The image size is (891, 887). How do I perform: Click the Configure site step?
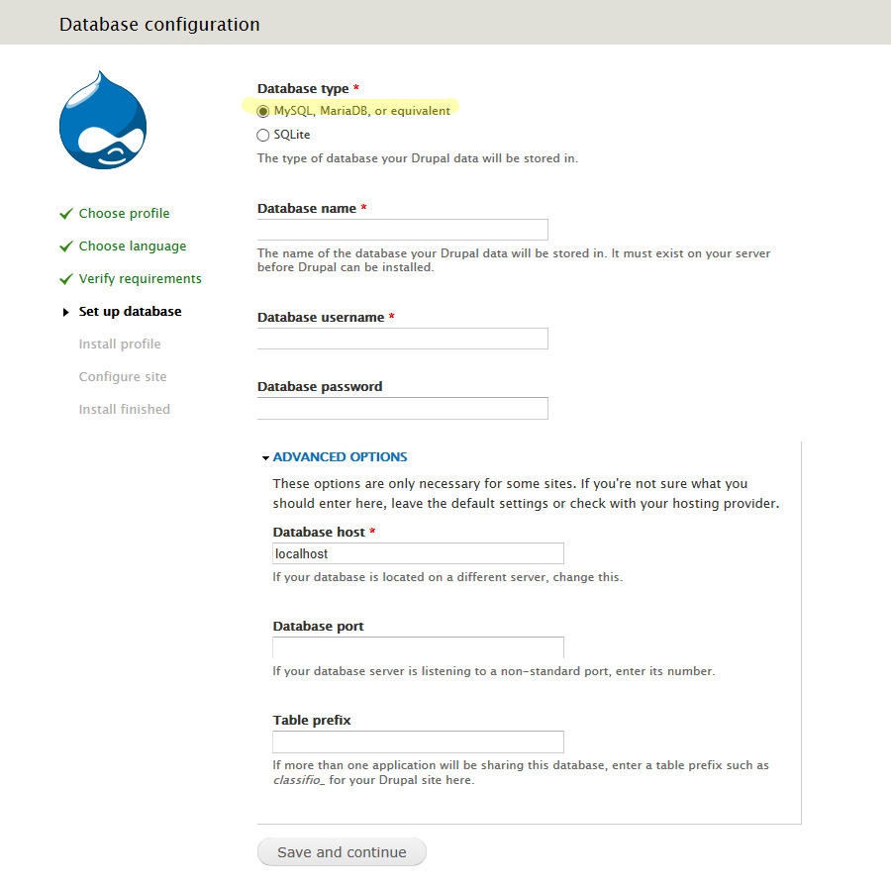[x=123, y=377]
